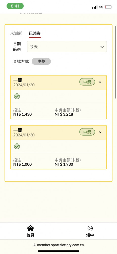
Task: Click the page scrollbar on the right edge
Action: click(x=116, y=62)
